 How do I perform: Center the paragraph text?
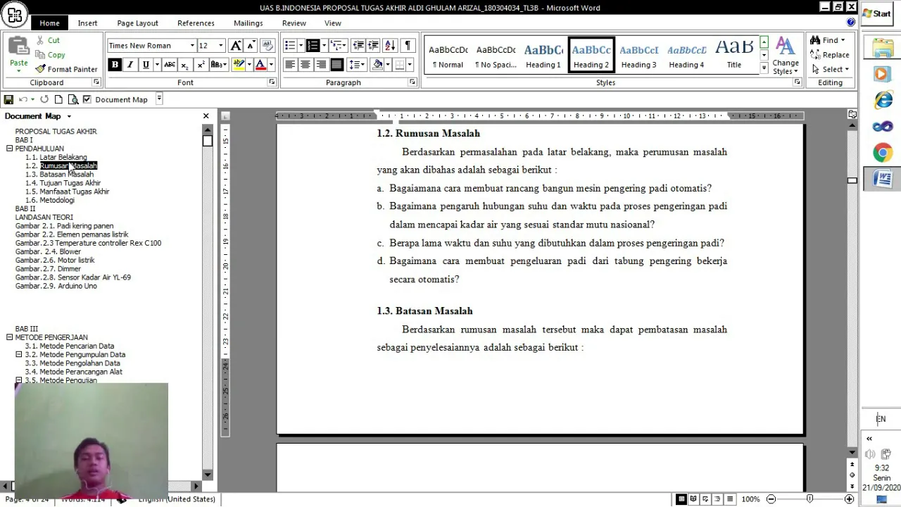(305, 65)
